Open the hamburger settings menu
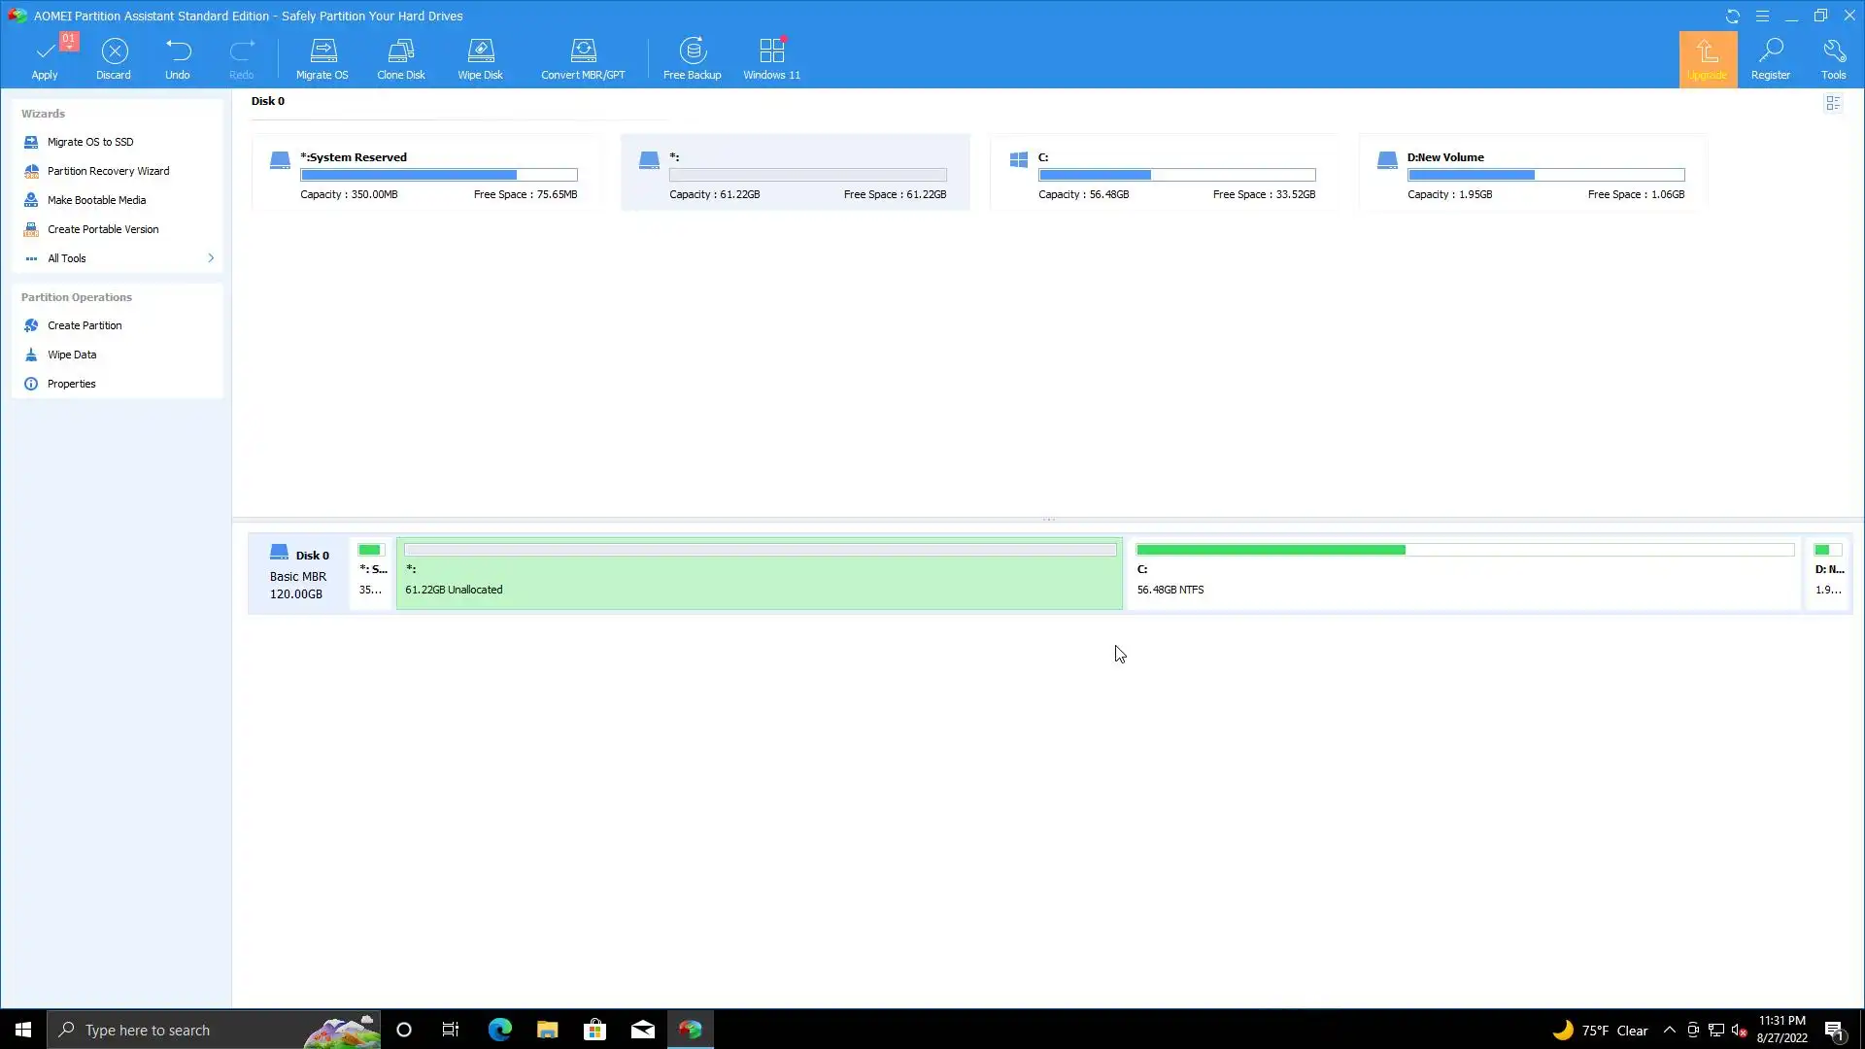 1762,16
